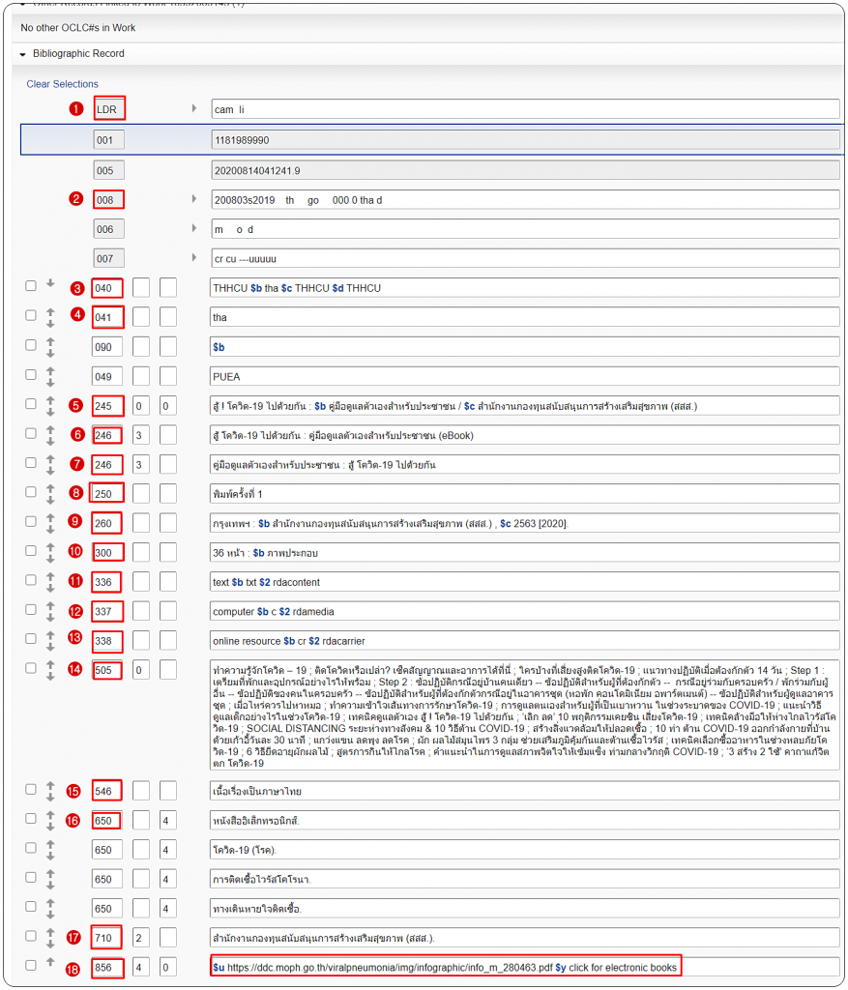Tick the checkbox for field 260
This screenshot has width=848, height=990.
(30, 521)
